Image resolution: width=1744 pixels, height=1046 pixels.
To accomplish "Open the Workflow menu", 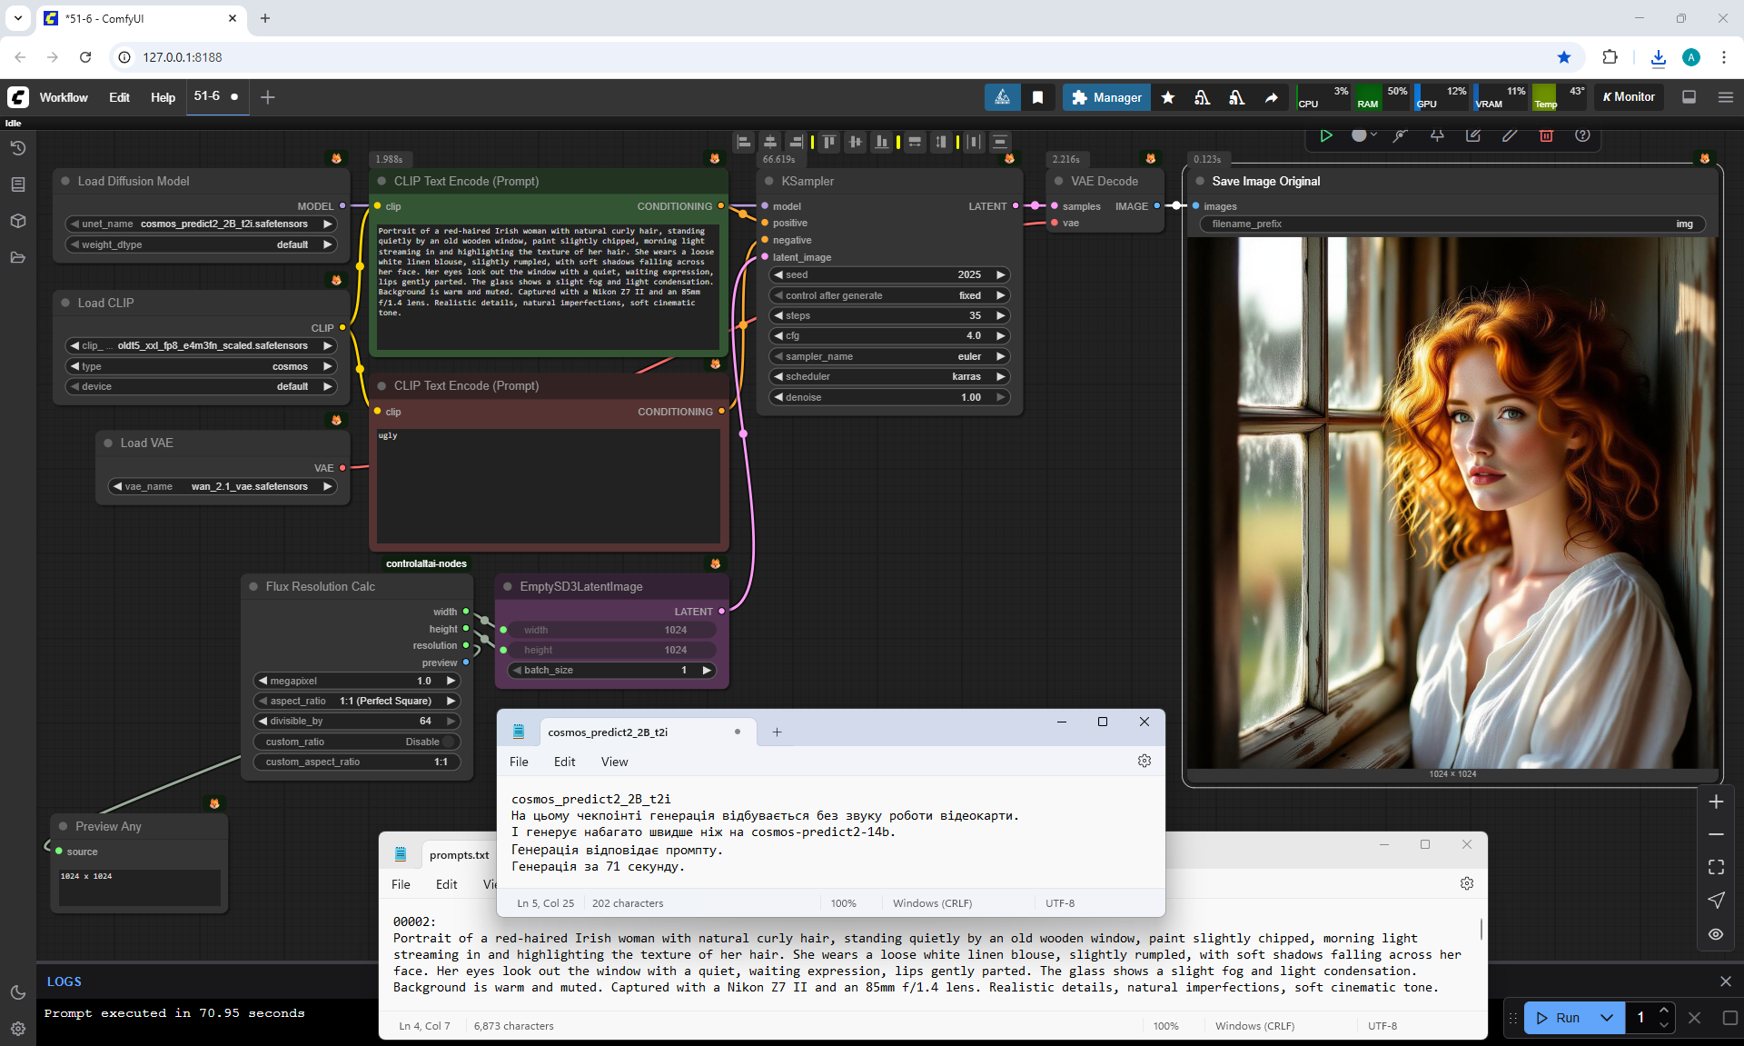I will pos(64,97).
